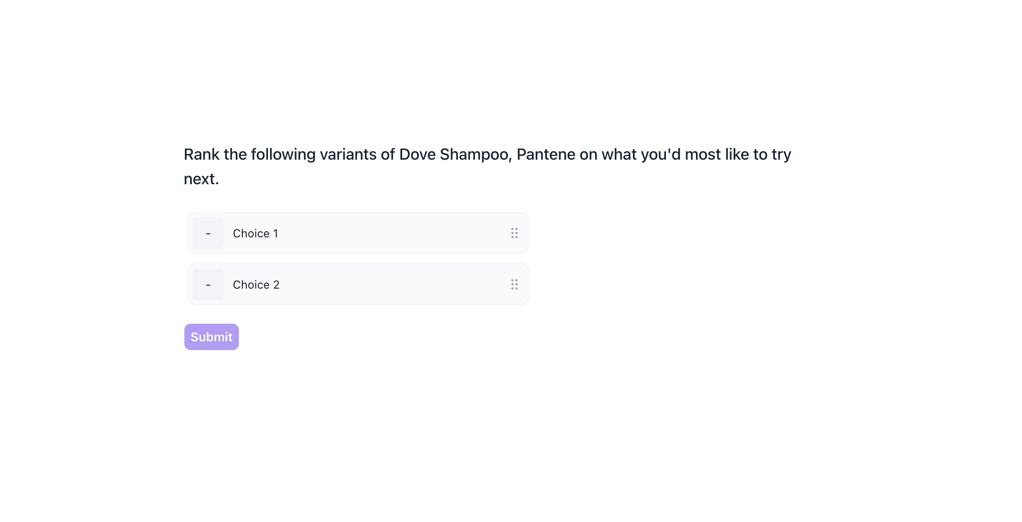Click the Dove Shampoo ranking question text
The height and width of the screenshot is (522, 1022).
click(x=487, y=154)
